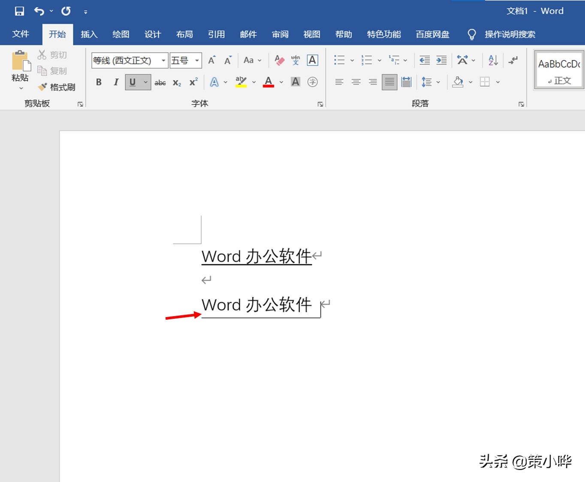Toggle strikethrough formatting
The image size is (585, 482).
point(160,83)
